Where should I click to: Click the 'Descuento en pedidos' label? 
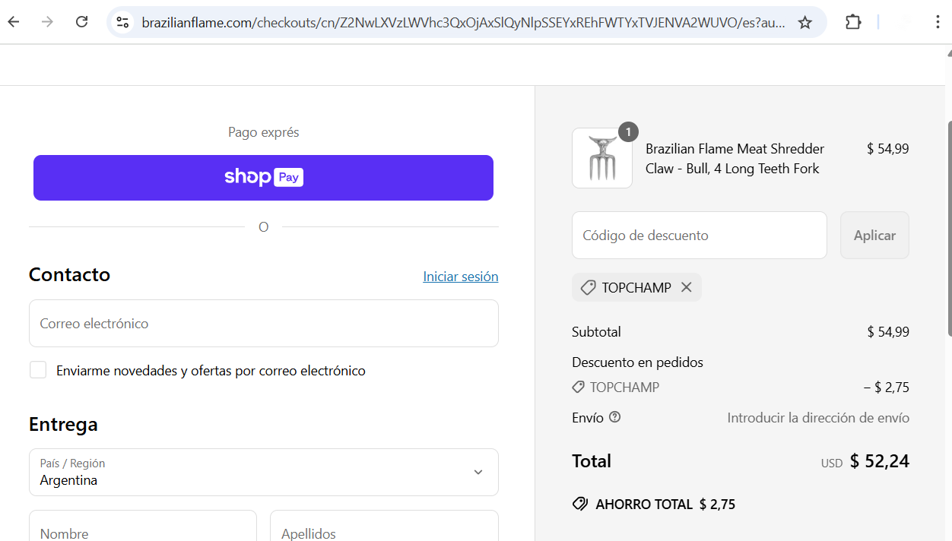click(637, 362)
